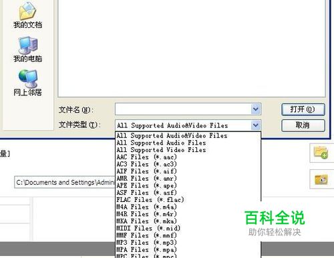Click the Open (打开) button
Viewport: 334px width, 258px height.
tap(303, 109)
